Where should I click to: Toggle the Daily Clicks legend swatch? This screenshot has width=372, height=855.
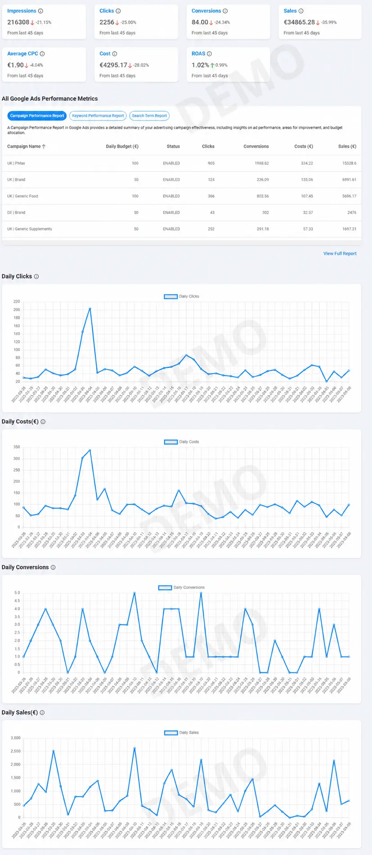[x=171, y=296]
